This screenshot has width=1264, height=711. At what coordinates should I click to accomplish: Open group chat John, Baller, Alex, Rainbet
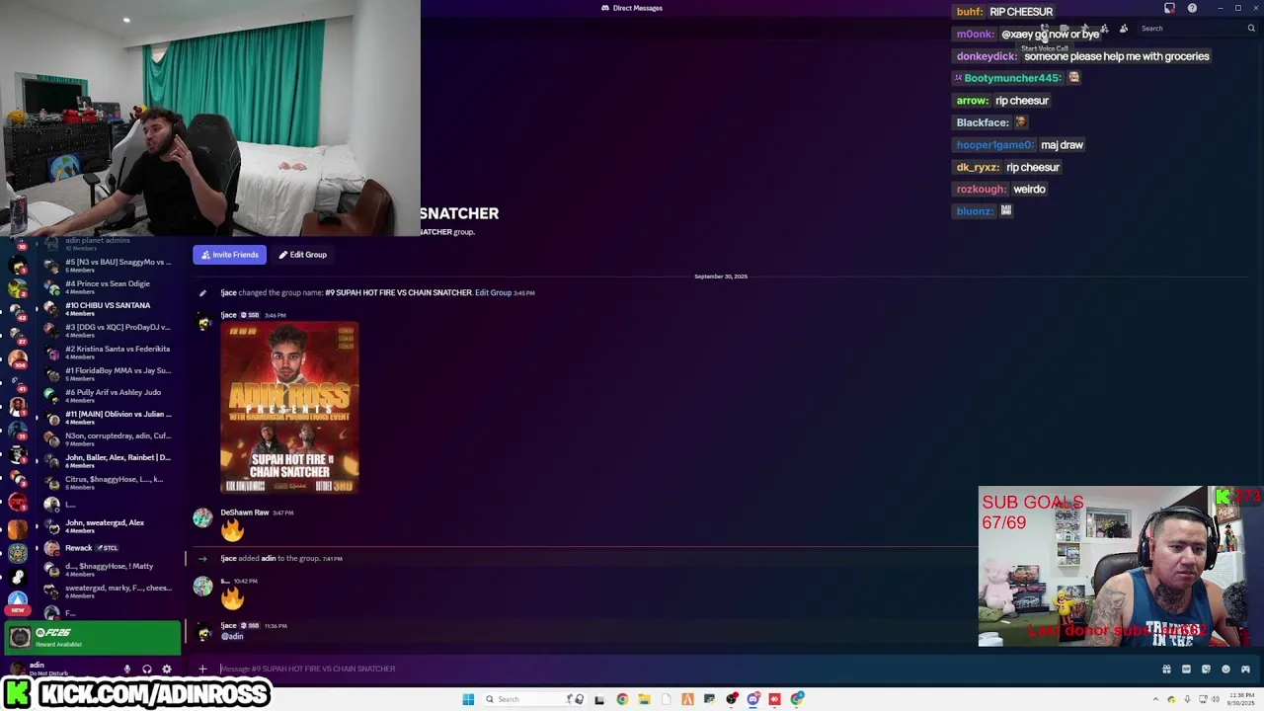[109, 461]
